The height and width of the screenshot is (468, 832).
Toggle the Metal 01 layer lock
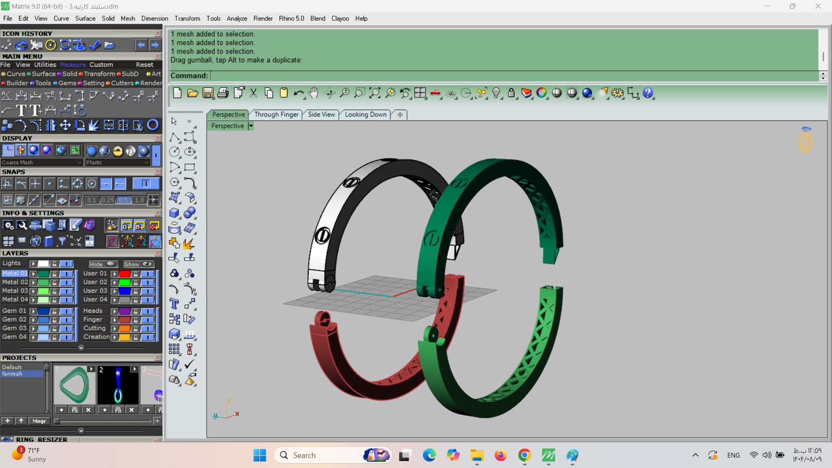coord(55,274)
